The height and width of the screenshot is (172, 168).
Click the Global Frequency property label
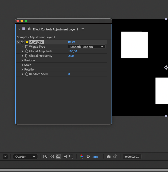click(x=41, y=56)
